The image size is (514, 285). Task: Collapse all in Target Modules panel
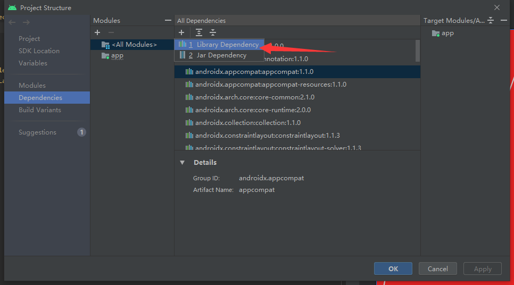[x=491, y=20]
